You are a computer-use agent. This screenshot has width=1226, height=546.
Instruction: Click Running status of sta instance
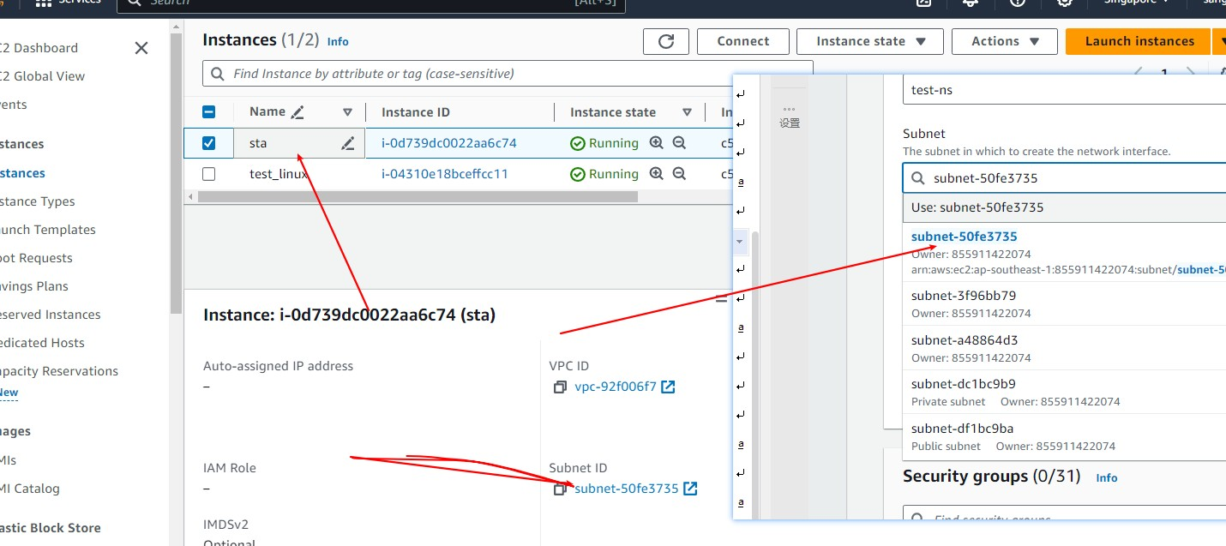604,143
